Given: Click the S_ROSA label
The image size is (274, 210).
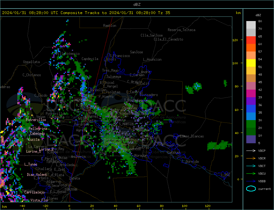Looking at the screenshot, I should click(x=159, y=144).
